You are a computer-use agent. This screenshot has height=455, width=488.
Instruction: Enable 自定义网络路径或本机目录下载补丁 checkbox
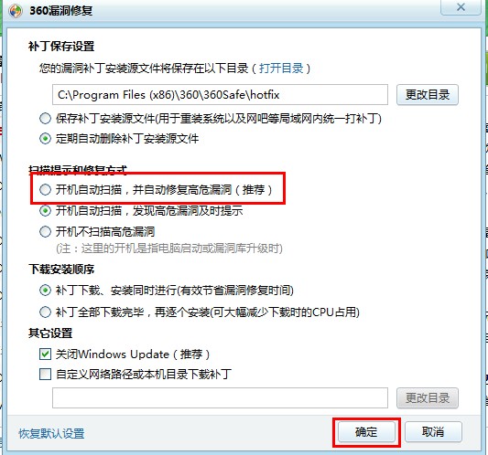tap(45, 374)
